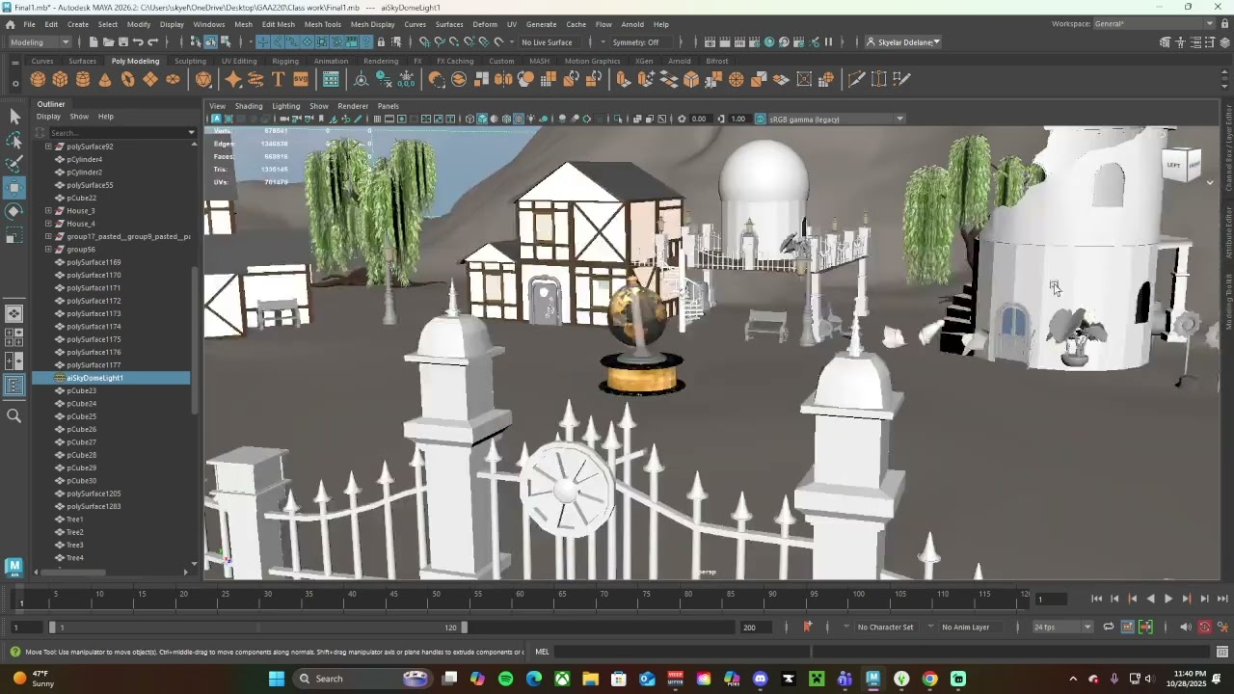This screenshot has width=1234, height=694.
Task: Select aiSkyDomeLight1 in the Outliner
Action: click(112, 378)
